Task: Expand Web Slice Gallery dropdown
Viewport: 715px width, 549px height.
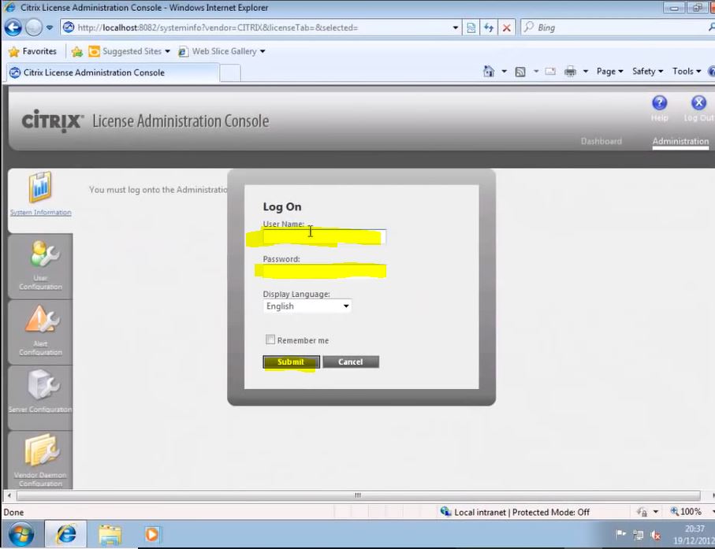Action: point(263,51)
